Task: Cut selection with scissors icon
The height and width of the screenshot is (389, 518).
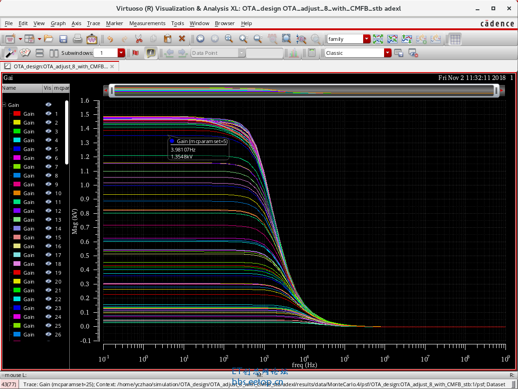Action: tap(139, 39)
